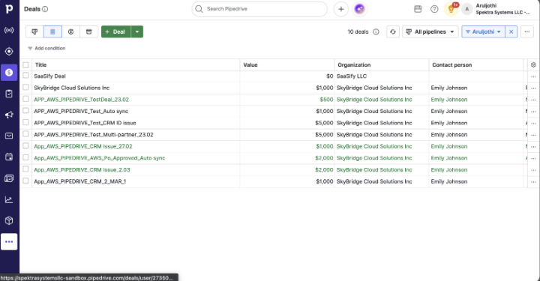Check the App_AWS_PIPEDRIVE_CRM Issue_27.02 checkbox
This screenshot has width=540, height=281.
coord(25,146)
